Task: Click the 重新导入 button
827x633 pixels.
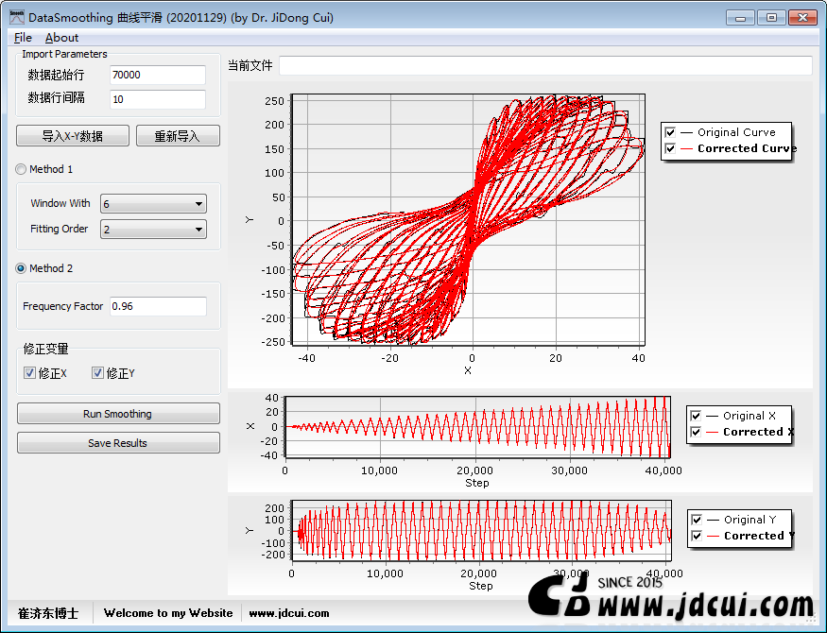Action: (178, 136)
